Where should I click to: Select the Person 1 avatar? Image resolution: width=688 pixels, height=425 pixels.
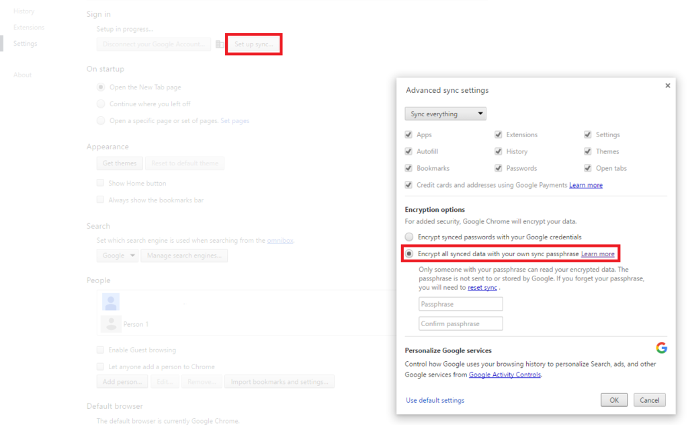111,324
